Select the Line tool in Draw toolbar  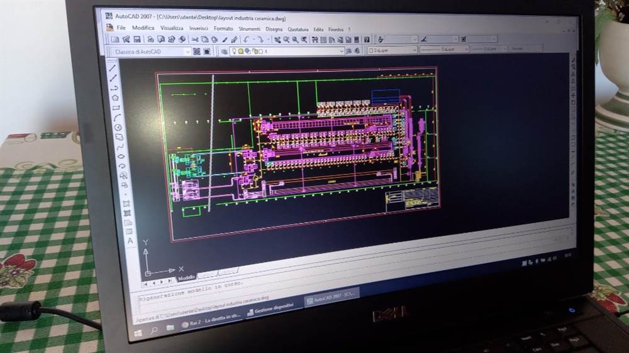coord(112,68)
